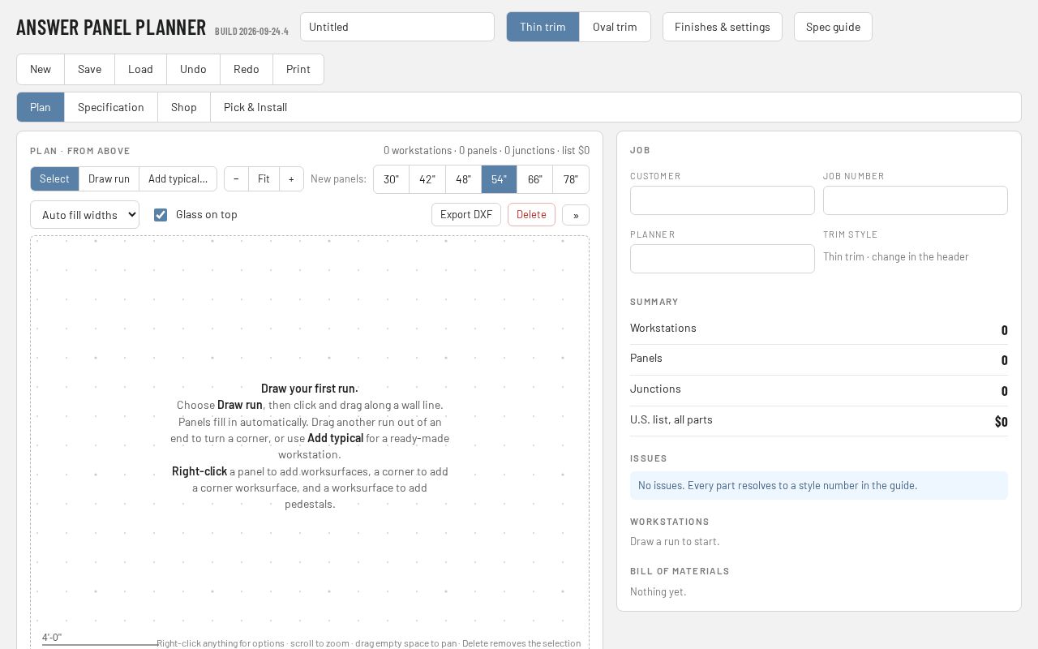Redo the last action
Viewport: 1038px width, 649px height.
click(x=247, y=69)
